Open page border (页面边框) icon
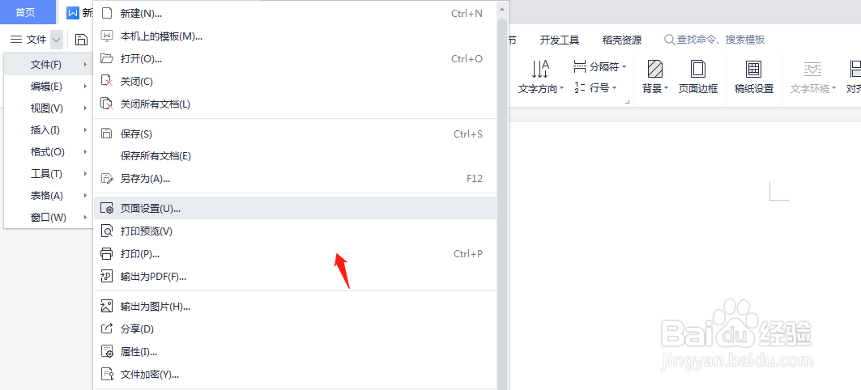 point(698,69)
